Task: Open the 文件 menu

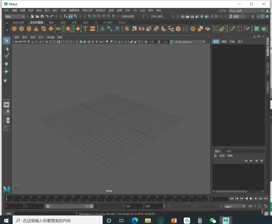Action: click(6, 11)
